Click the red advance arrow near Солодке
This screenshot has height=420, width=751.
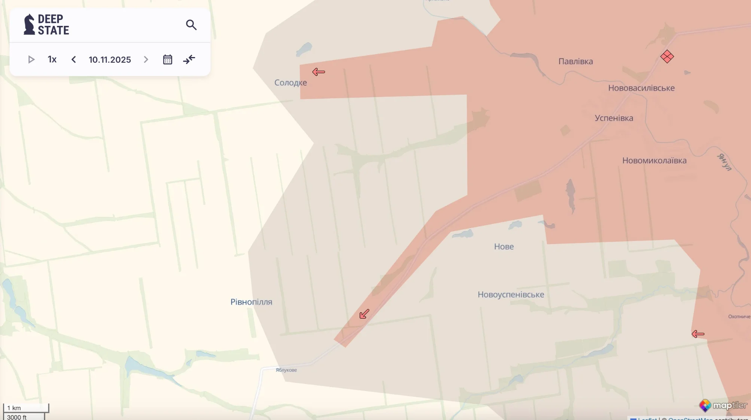319,71
